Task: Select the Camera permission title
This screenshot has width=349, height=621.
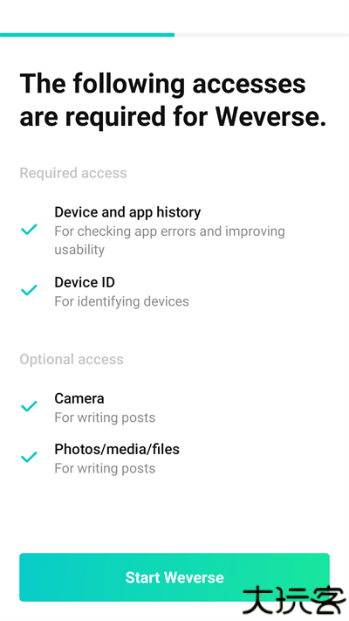Action: [79, 398]
